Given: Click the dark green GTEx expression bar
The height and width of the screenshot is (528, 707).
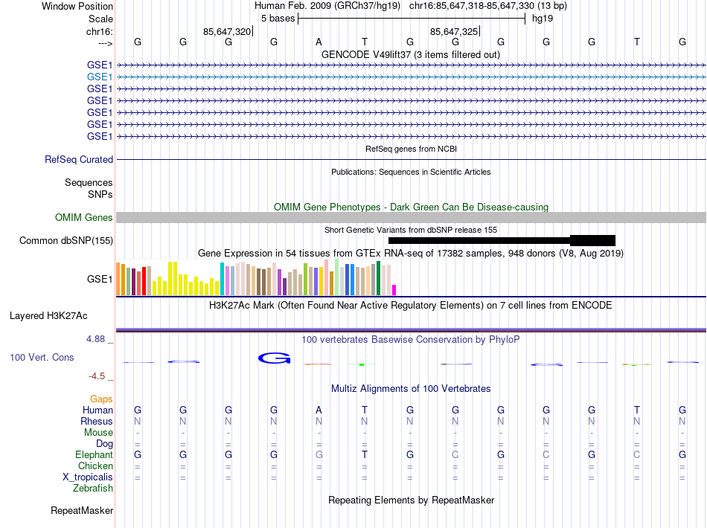Looking at the screenshot, I should pyautogui.click(x=378, y=278).
